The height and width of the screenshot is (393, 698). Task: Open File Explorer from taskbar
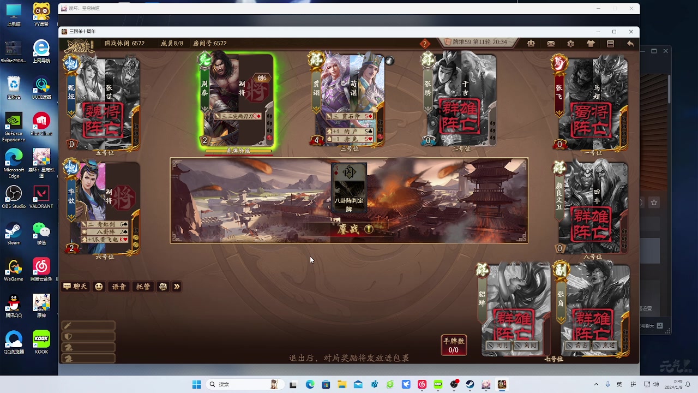click(x=341, y=384)
